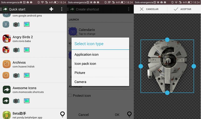Open the overflow menu in Quick start bar
This screenshot has height=119, width=201.
(x=62, y=9)
